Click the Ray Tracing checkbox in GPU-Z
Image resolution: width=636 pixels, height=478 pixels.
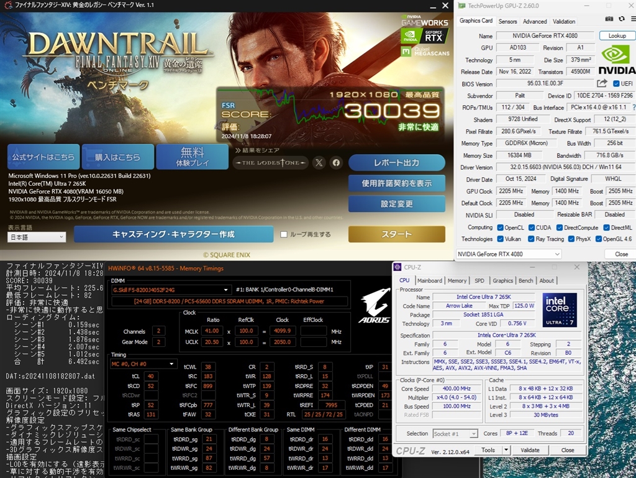pos(532,239)
